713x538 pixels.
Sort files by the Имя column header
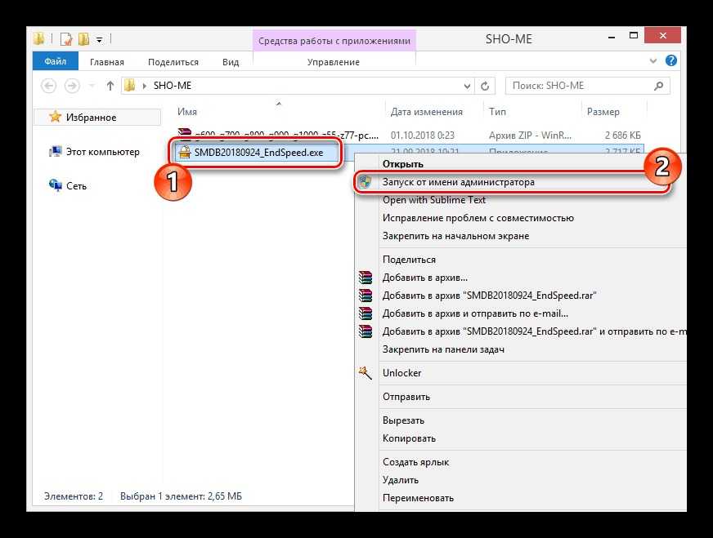point(188,112)
